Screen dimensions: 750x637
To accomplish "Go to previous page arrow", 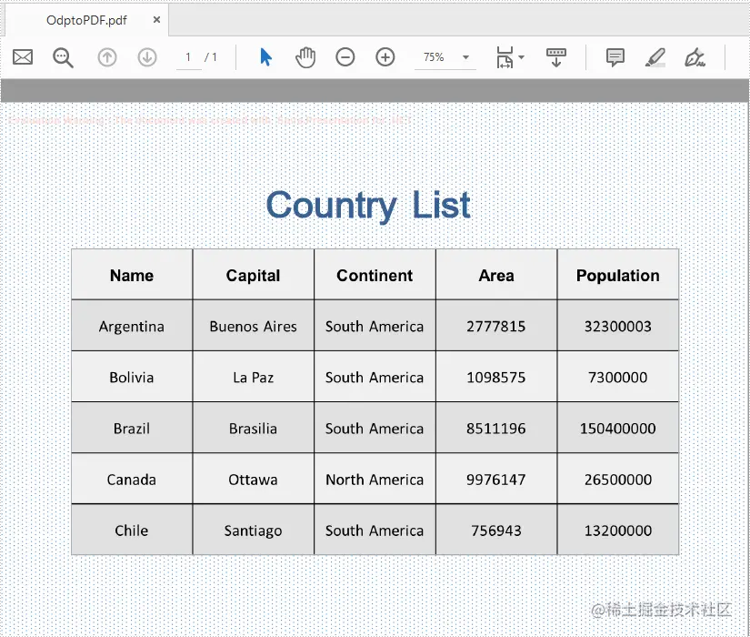I will click(x=107, y=57).
